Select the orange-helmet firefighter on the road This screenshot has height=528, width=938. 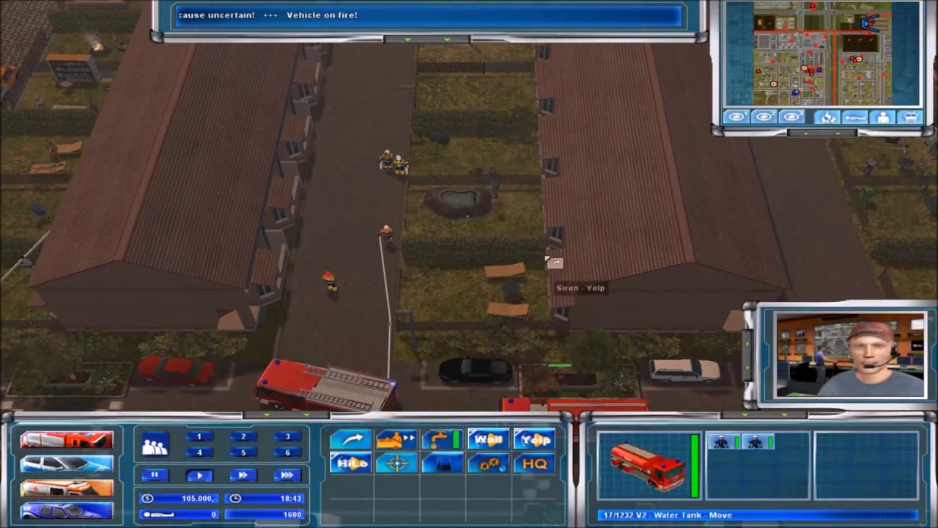(x=329, y=280)
